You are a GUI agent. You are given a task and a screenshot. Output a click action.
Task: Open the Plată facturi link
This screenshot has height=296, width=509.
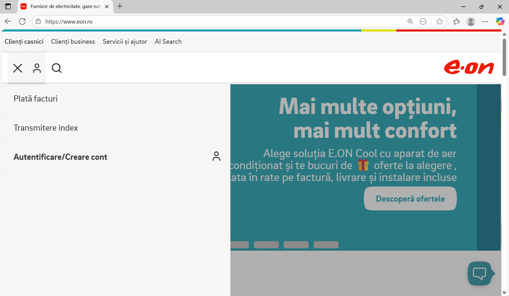point(35,98)
